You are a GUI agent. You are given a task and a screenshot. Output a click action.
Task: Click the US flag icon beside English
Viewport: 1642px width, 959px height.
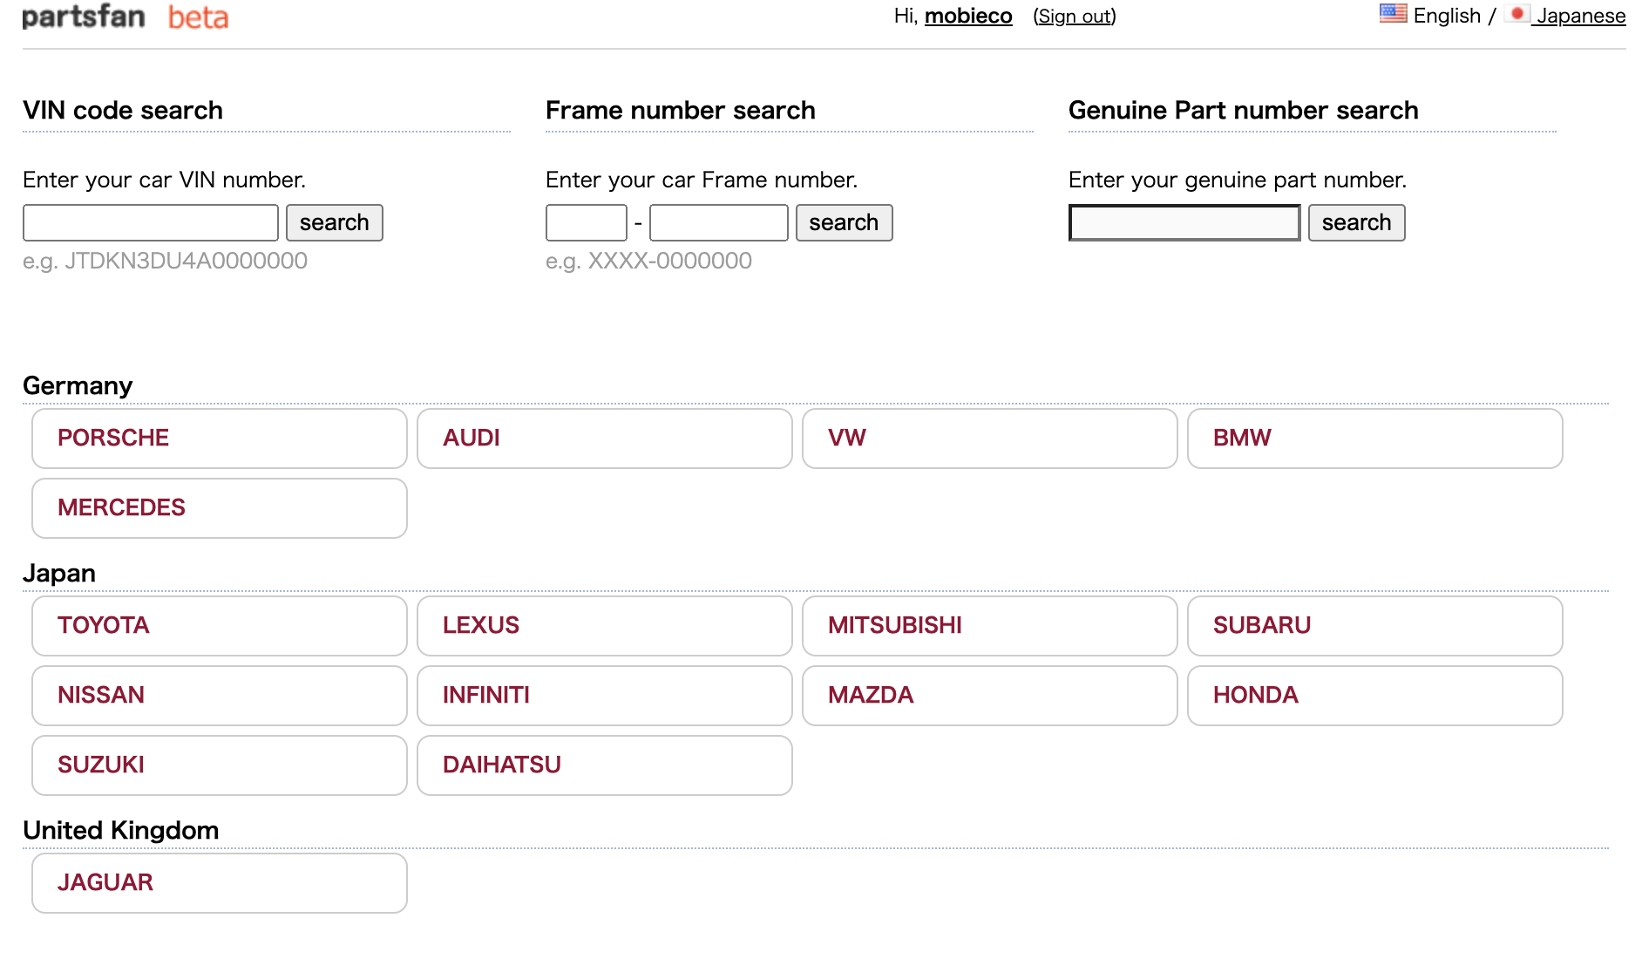coord(1393,13)
